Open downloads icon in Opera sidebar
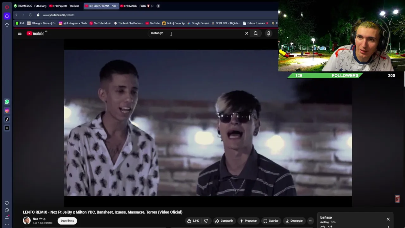The height and width of the screenshot is (228, 405). pyautogui.click(x=7, y=217)
